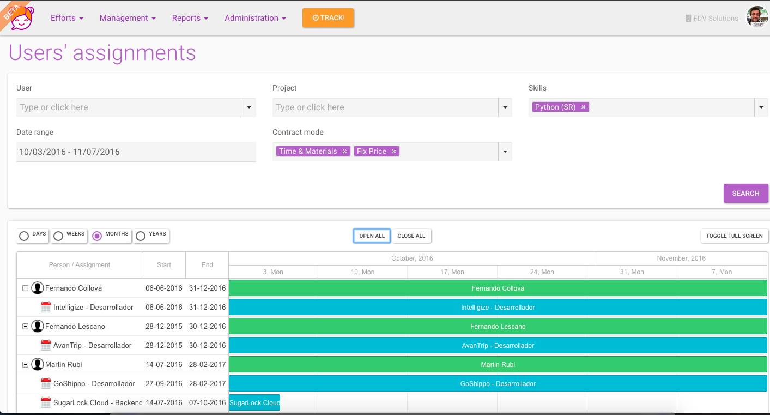
Task: Open the Reports menu
Action: tap(190, 18)
